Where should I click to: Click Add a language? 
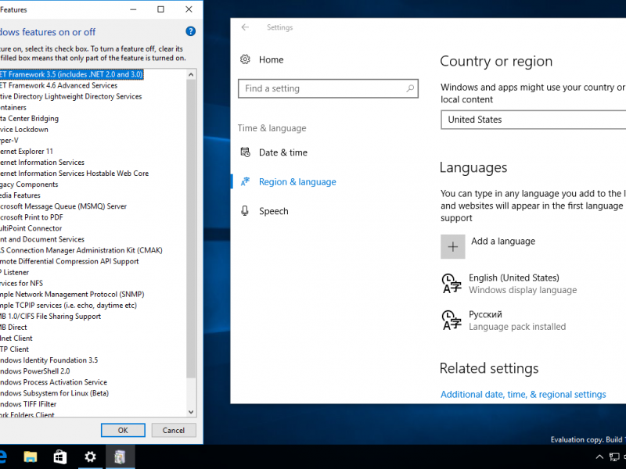pyautogui.click(x=503, y=242)
